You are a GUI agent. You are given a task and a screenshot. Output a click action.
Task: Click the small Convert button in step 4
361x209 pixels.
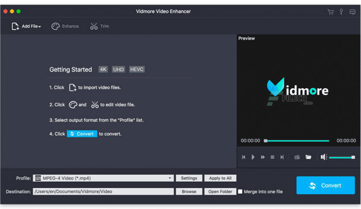tap(82, 134)
